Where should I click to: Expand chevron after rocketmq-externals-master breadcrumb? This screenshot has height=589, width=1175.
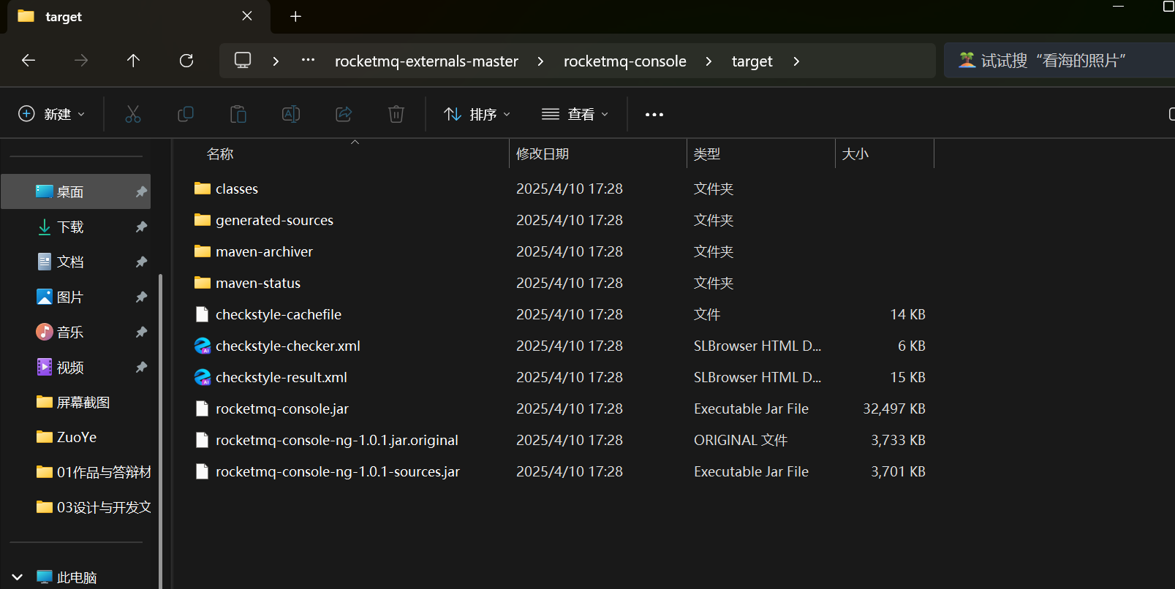[540, 61]
